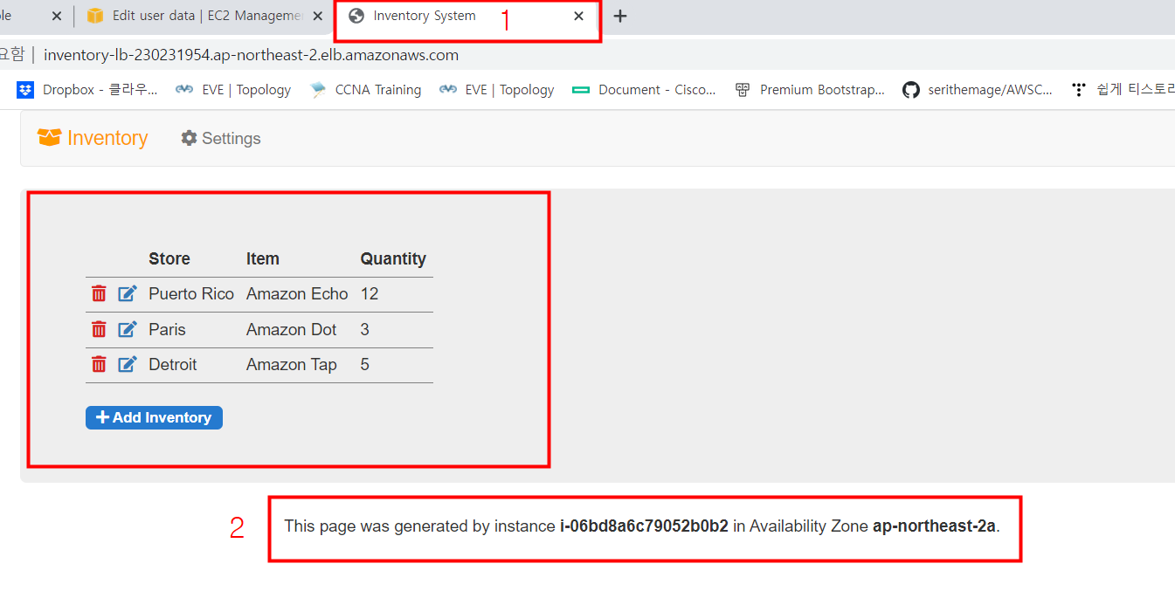Open the Inventory home link
The height and width of the screenshot is (598, 1175).
point(93,138)
